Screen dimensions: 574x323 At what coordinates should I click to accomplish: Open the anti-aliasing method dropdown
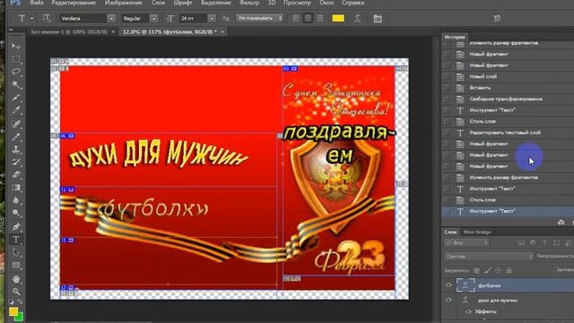coord(259,18)
